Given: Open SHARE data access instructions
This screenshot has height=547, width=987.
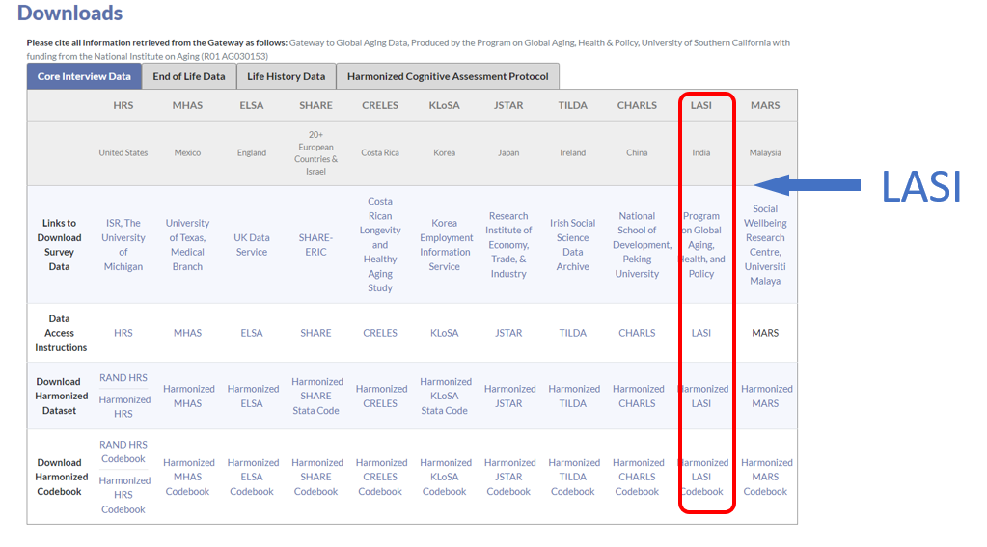Looking at the screenshot, I should click(316, 333).
